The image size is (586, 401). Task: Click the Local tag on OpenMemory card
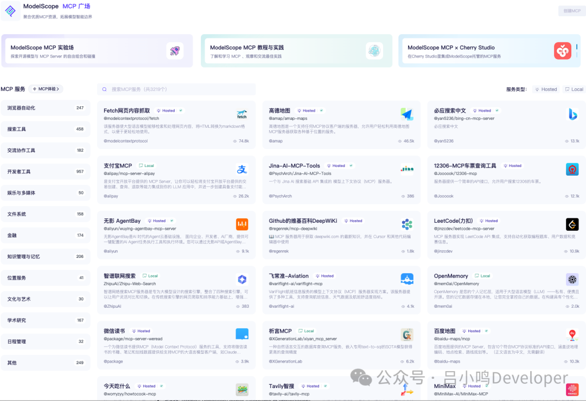click(482, 276)
